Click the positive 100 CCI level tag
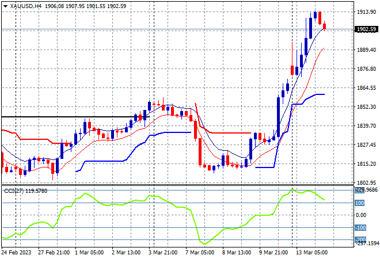 [x=359, y=203]
